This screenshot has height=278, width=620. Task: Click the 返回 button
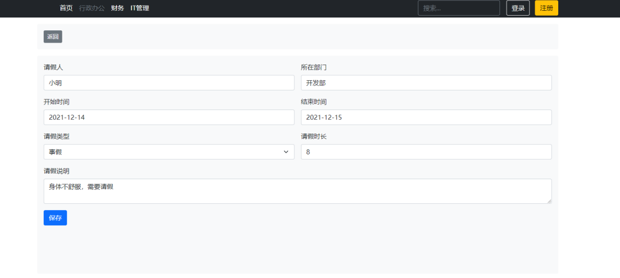[53, 37]
